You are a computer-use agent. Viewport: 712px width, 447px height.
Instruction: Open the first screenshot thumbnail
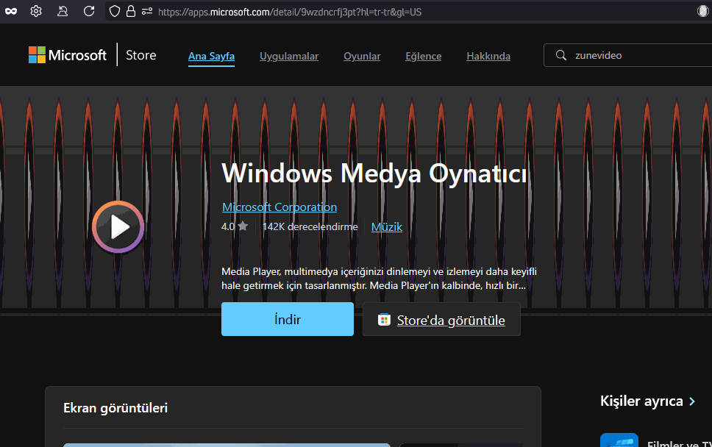click(x=227, y=446)
